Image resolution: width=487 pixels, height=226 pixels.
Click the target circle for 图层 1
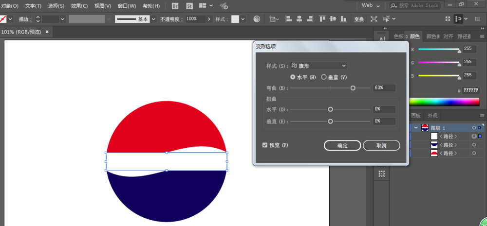pos(474,128)
